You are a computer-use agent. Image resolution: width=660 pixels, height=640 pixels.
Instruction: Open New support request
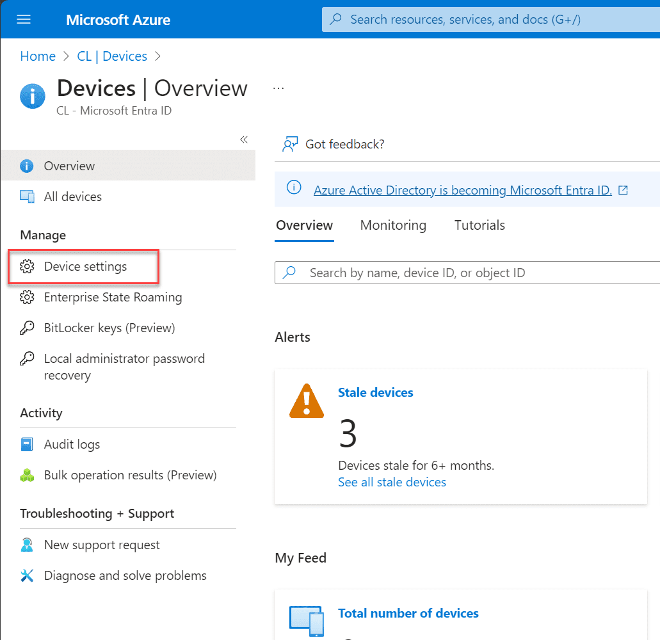[x=102, y=545]
